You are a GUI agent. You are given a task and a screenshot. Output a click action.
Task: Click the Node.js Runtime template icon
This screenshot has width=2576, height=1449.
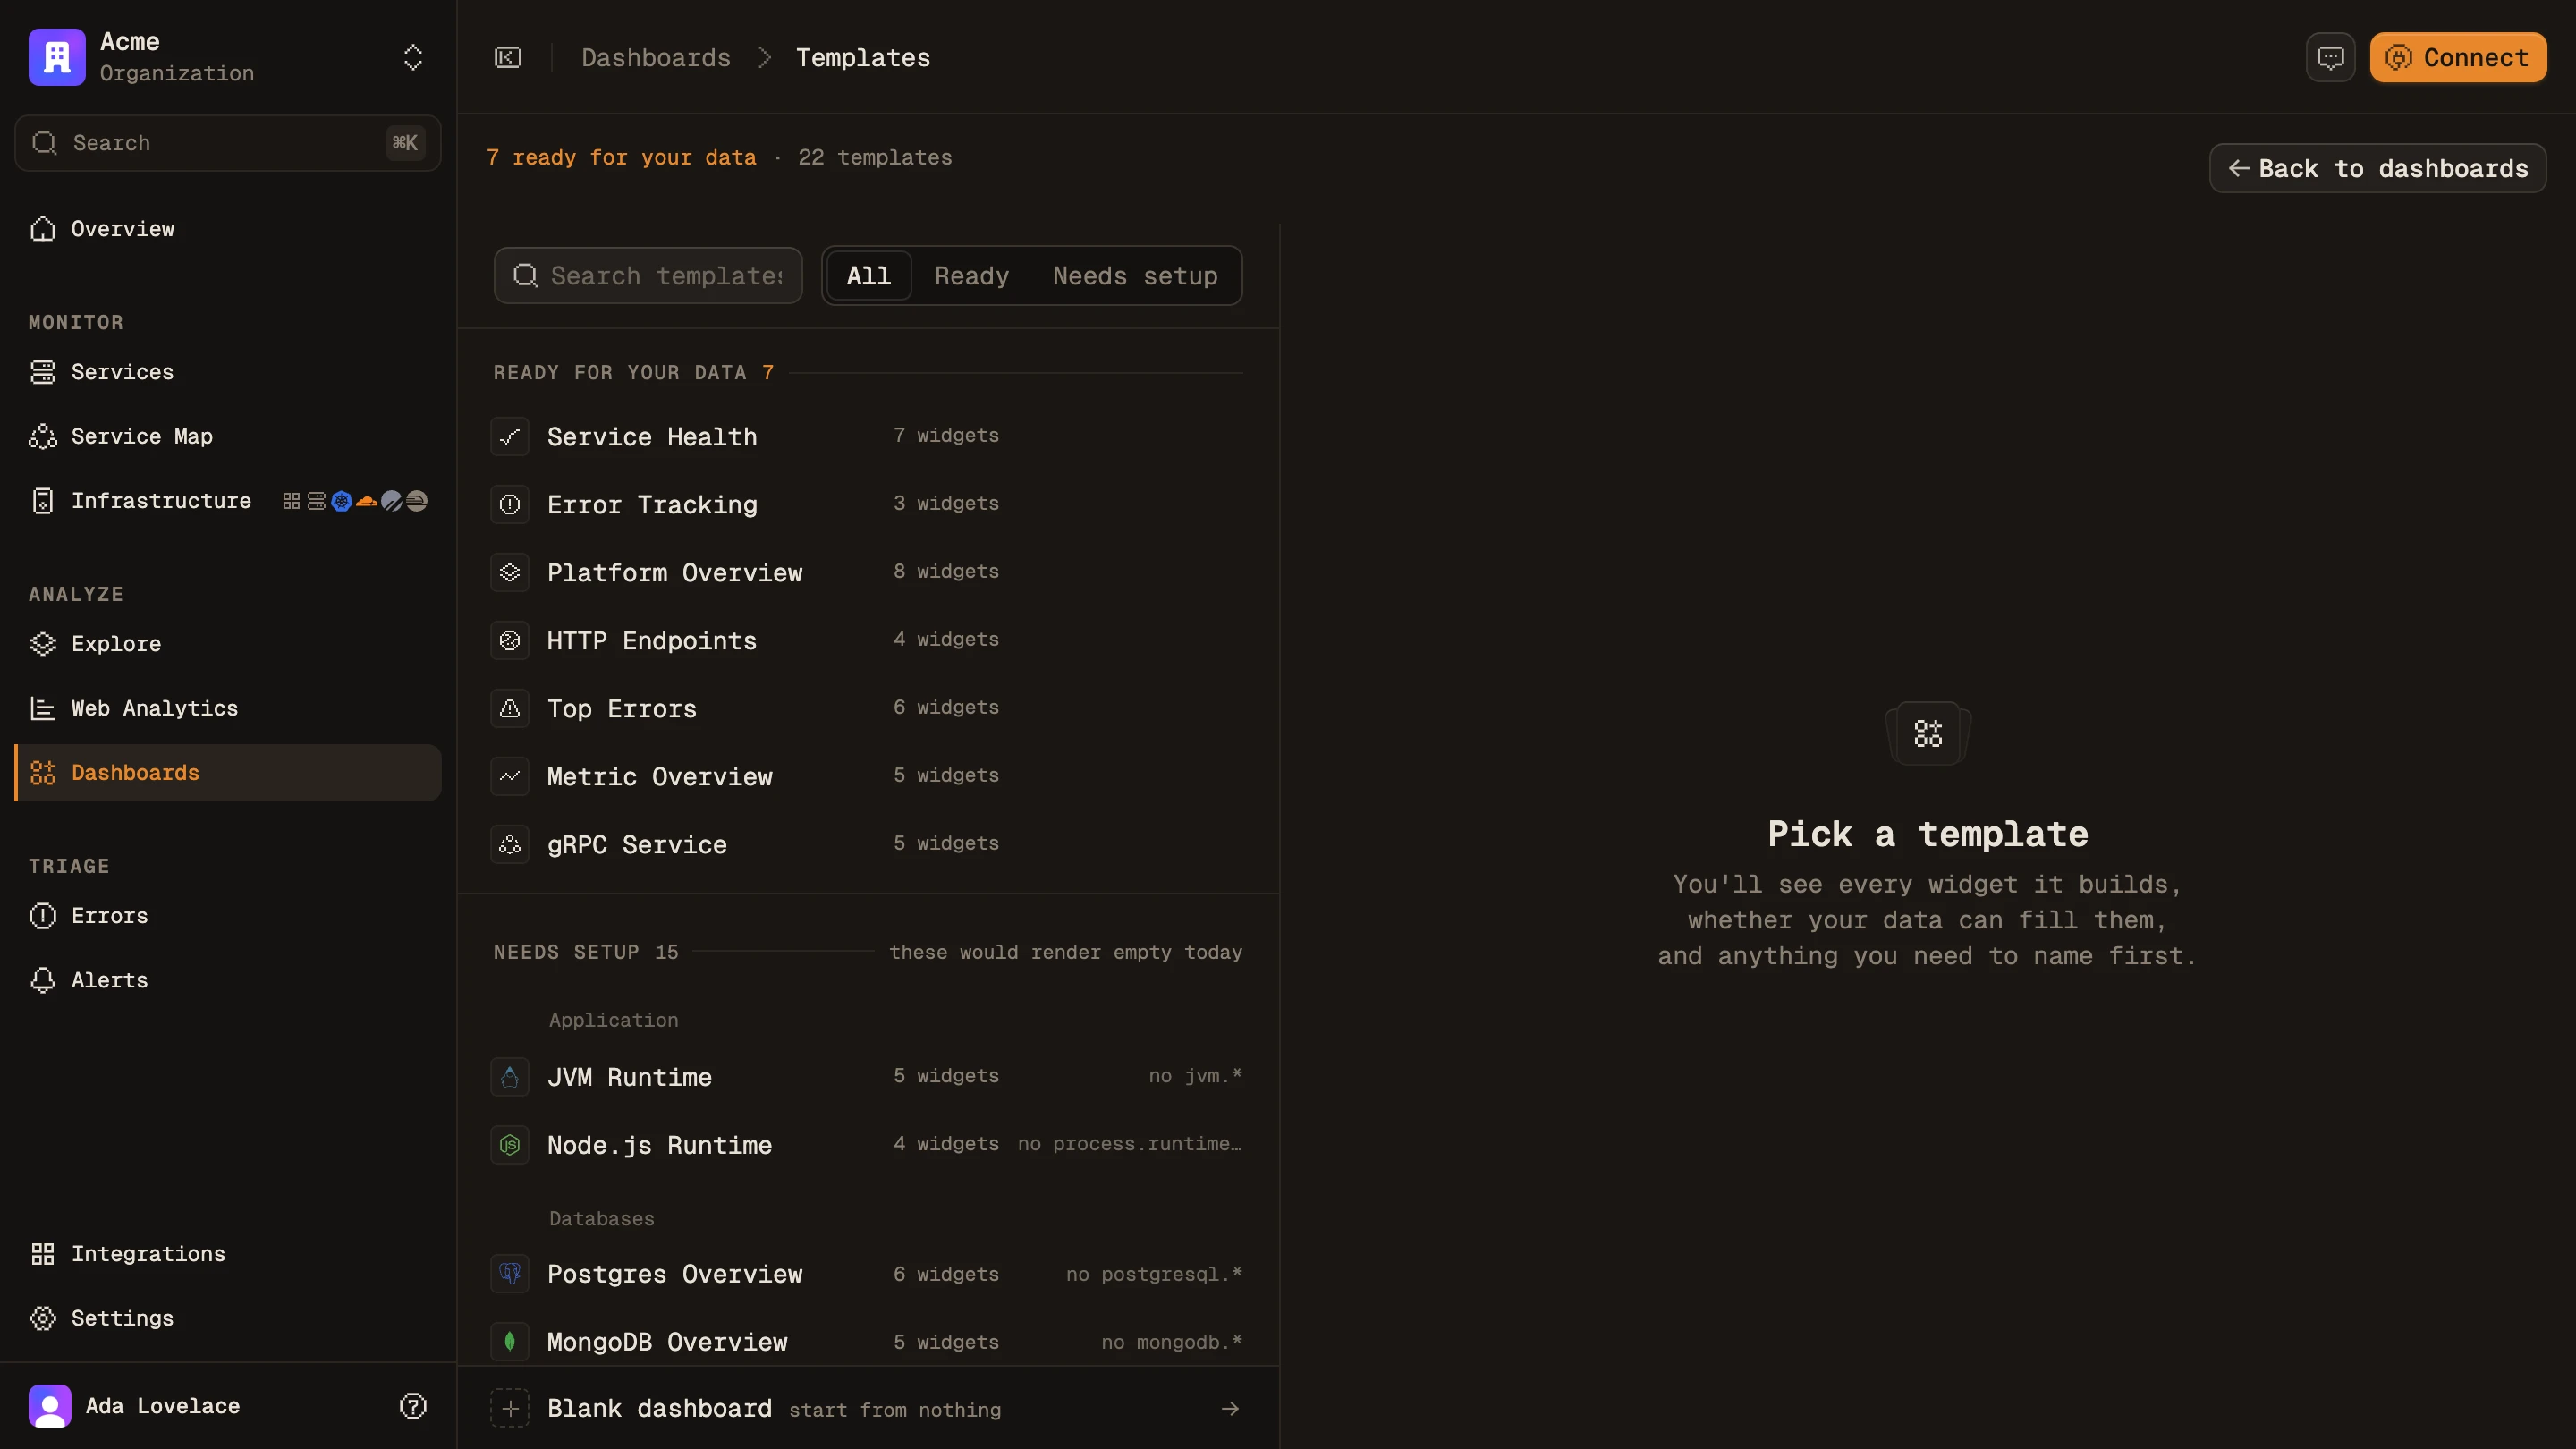[x=510, y=1145]
